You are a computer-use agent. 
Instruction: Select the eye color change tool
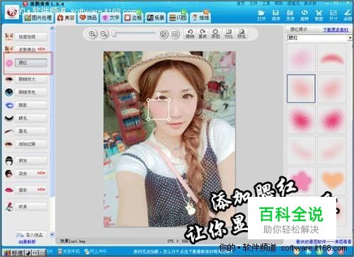[31, 92]
